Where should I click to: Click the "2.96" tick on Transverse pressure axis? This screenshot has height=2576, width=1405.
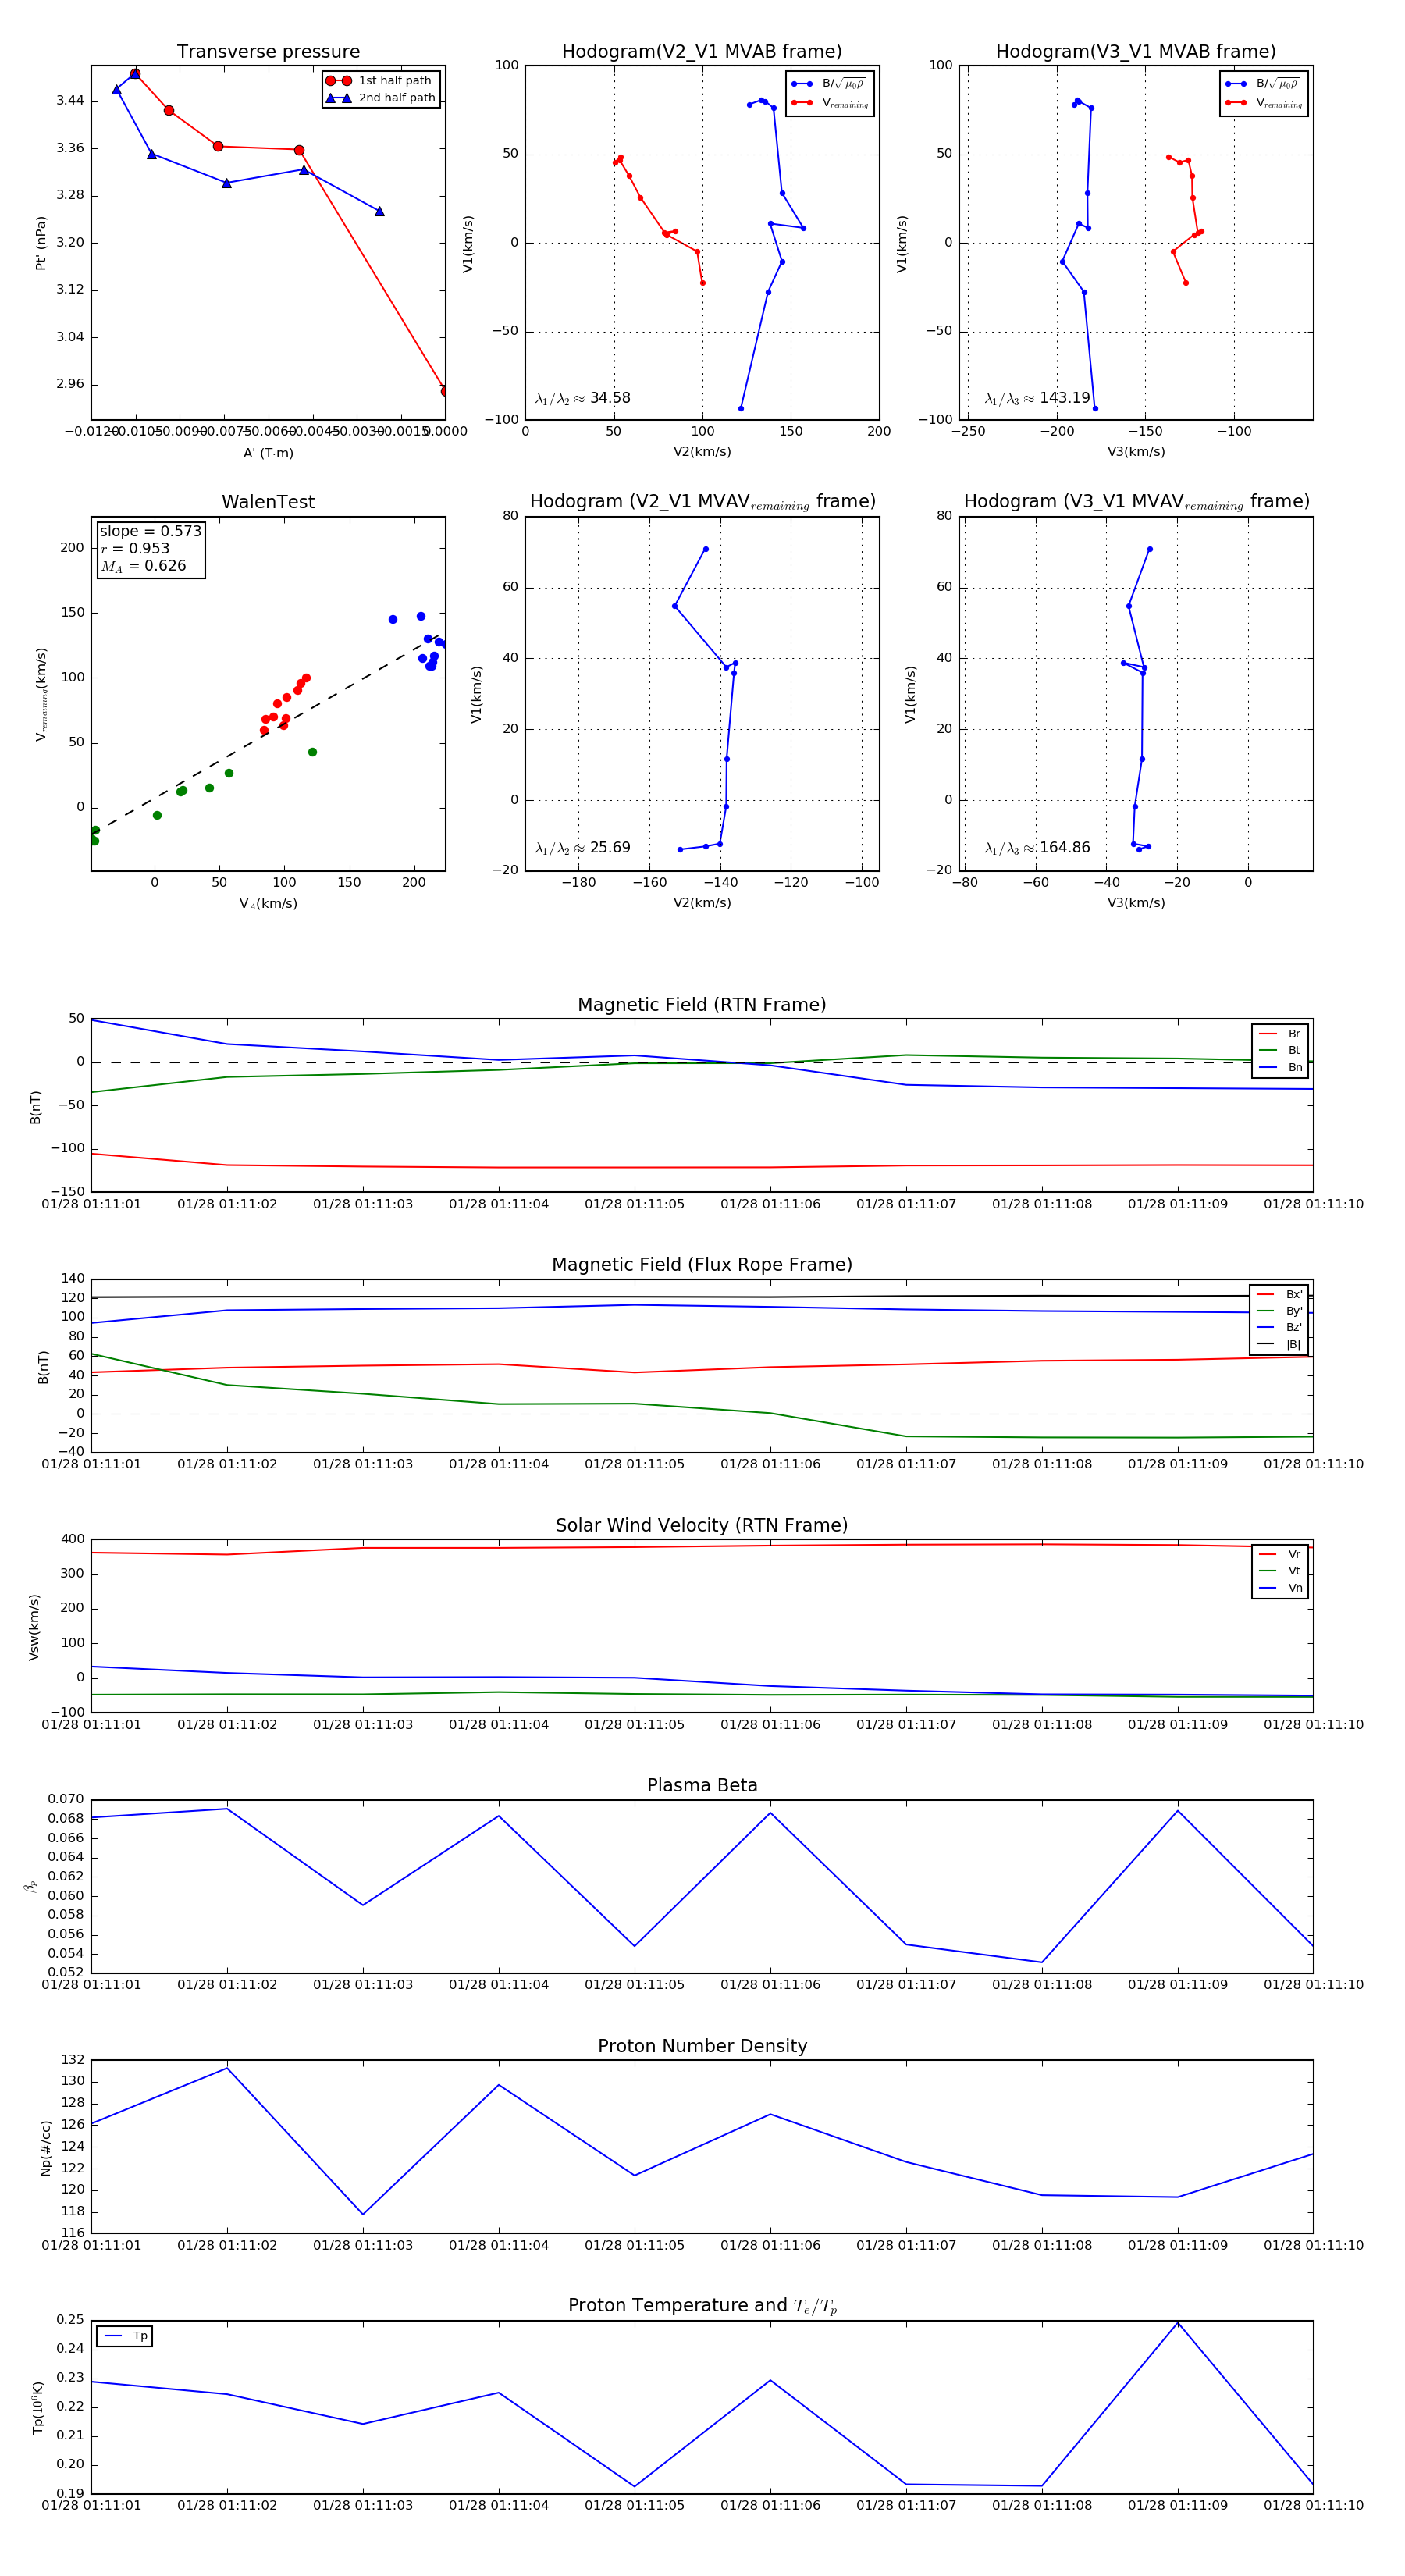(70, 385)
